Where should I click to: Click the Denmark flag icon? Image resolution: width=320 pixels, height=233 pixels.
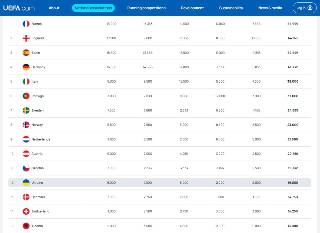26,197
